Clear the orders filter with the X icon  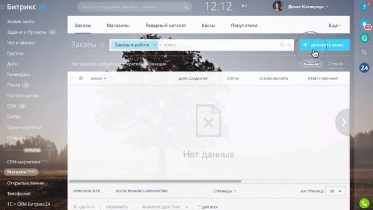point(289,45)
